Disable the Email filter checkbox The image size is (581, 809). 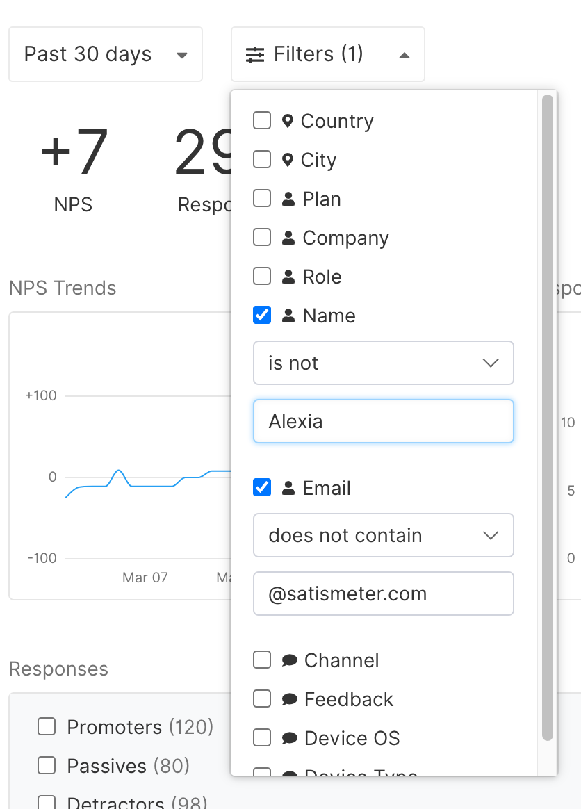(x=262, y=487)
